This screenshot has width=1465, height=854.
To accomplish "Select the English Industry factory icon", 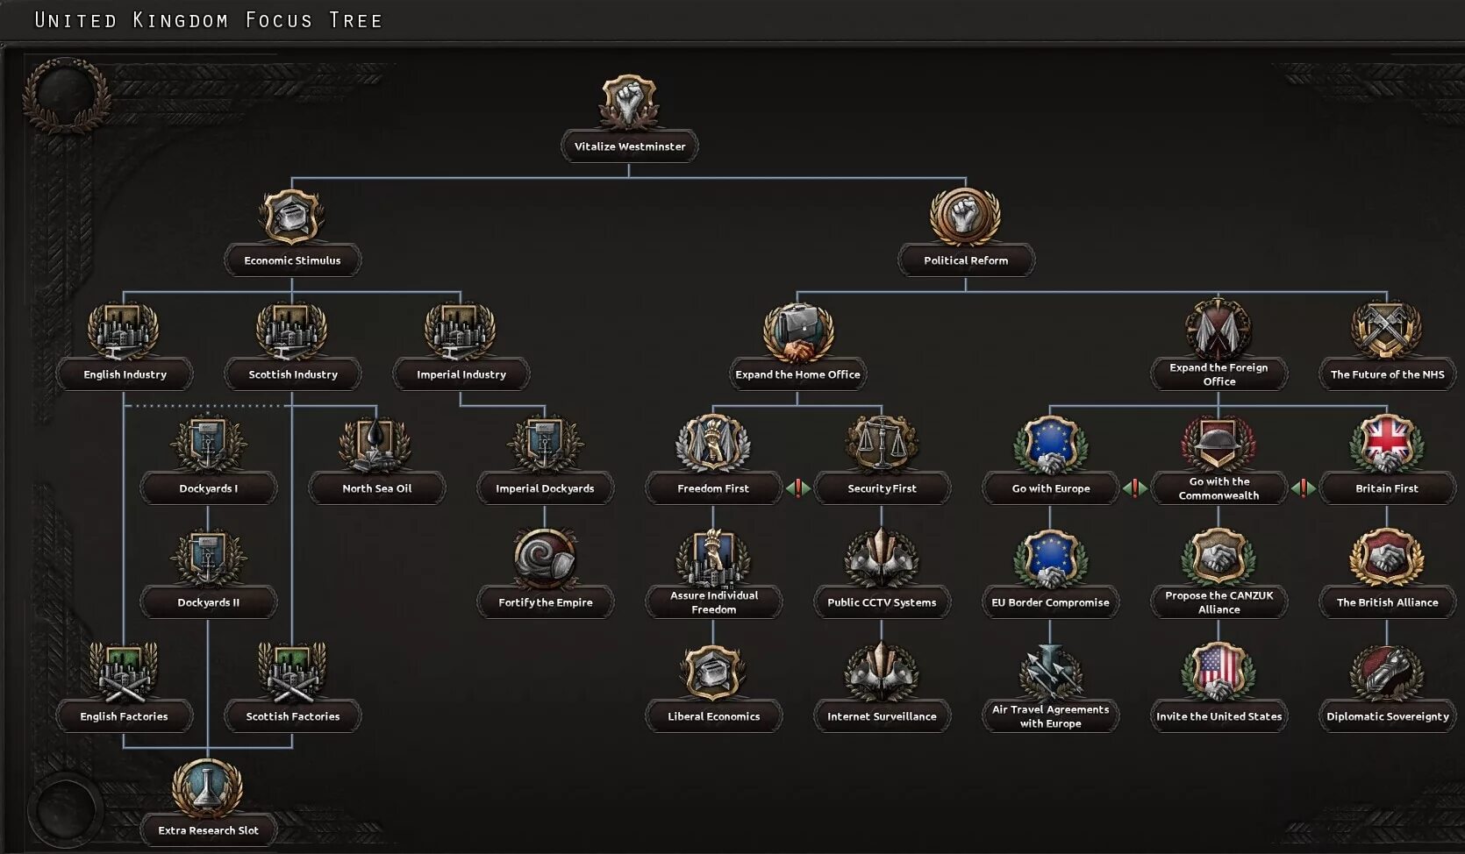I will tap(124, 331).
